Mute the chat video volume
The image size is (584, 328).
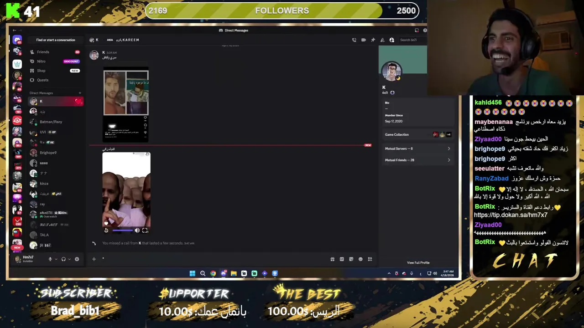coord(137,231)
